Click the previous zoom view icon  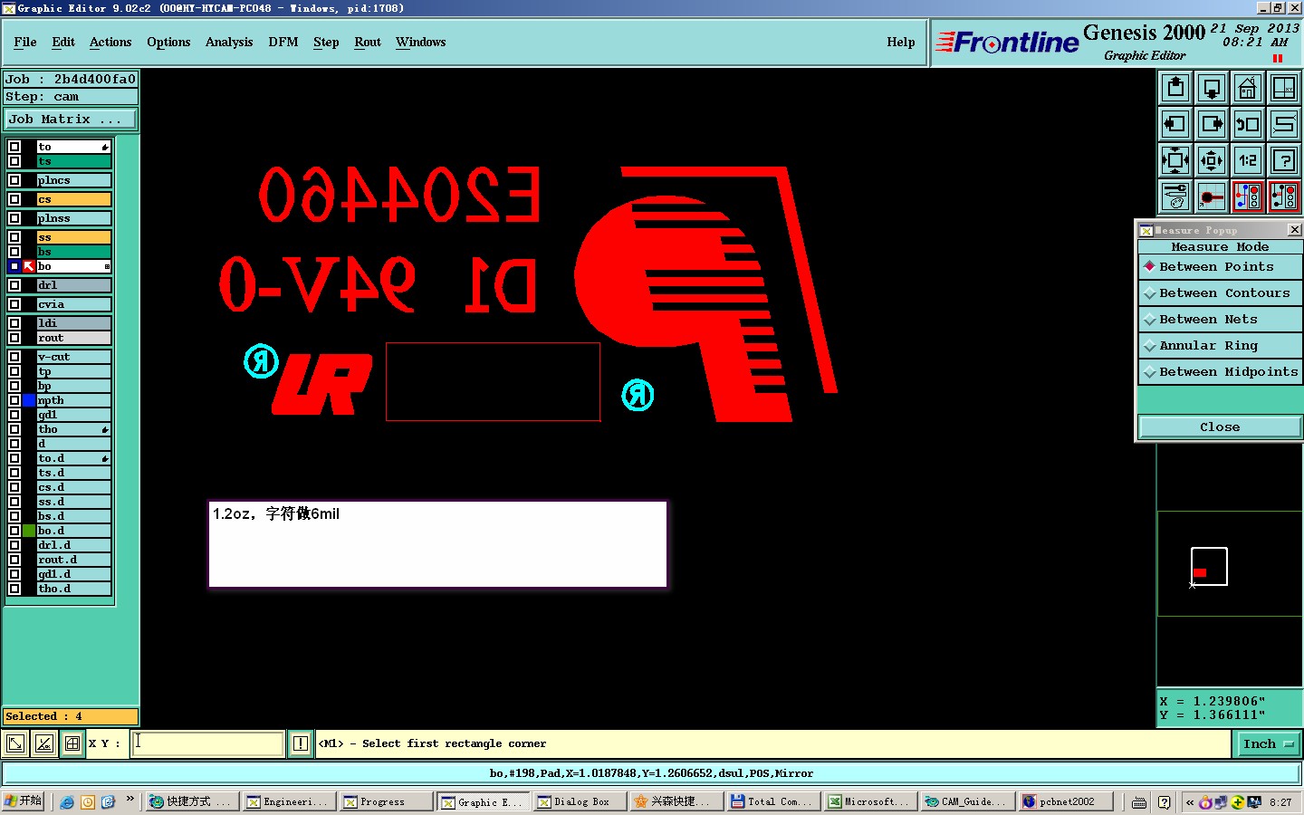click(1248, 124)
